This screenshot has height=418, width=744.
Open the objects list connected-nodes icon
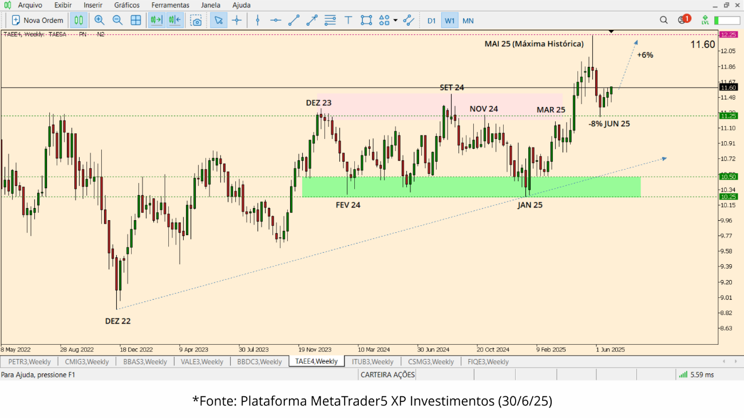[409, 21]
